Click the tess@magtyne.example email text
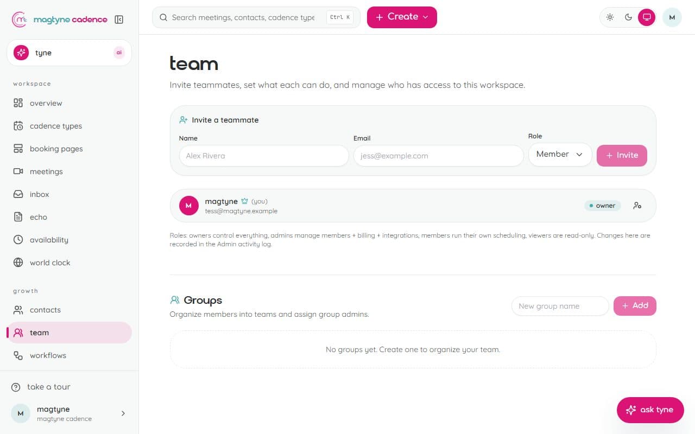 pos(241,211)
